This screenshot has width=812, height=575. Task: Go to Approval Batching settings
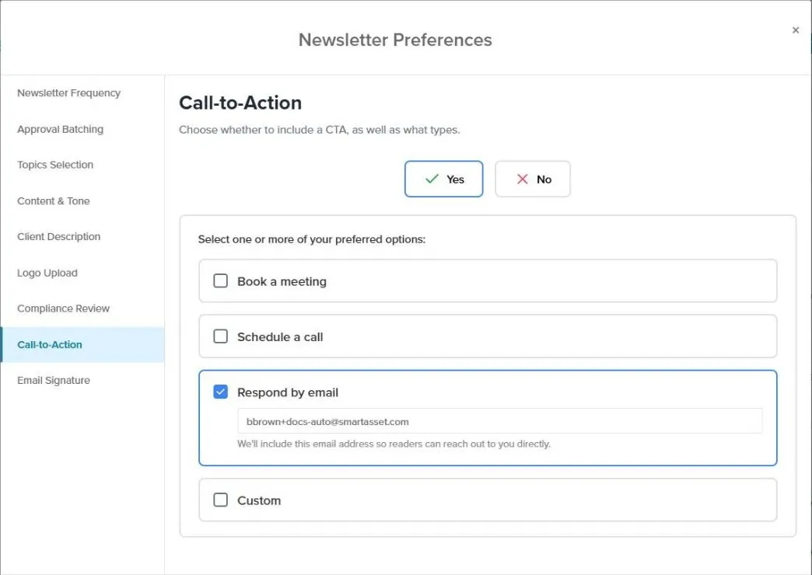tap(60, 130)
